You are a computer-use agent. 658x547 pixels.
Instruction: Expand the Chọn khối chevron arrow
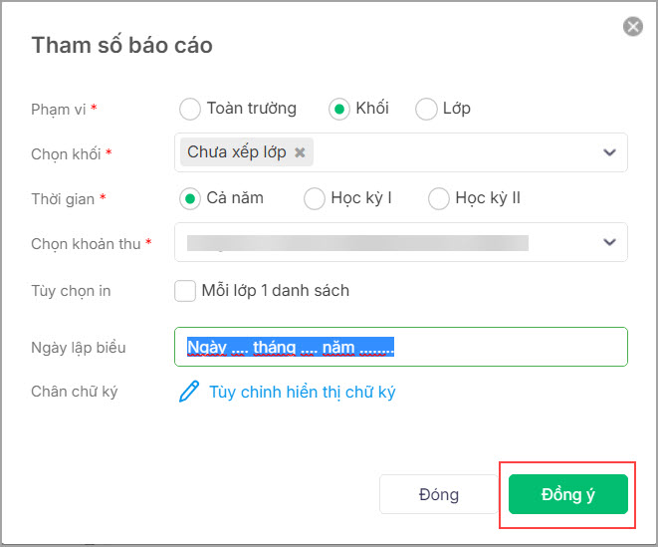click(609, 152)
